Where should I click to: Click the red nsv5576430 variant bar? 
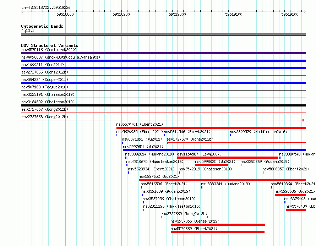pyautogui.click(x=296, y=210)
